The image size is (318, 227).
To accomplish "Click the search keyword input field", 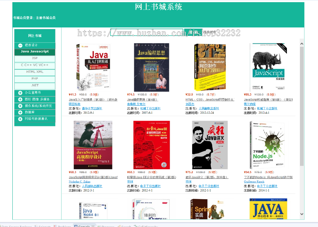I will (146, 33).
